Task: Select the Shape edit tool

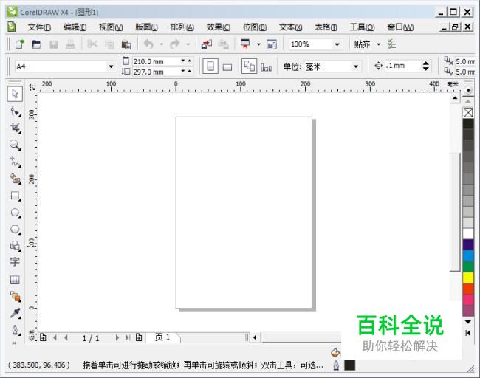Action: pos(15,111)
